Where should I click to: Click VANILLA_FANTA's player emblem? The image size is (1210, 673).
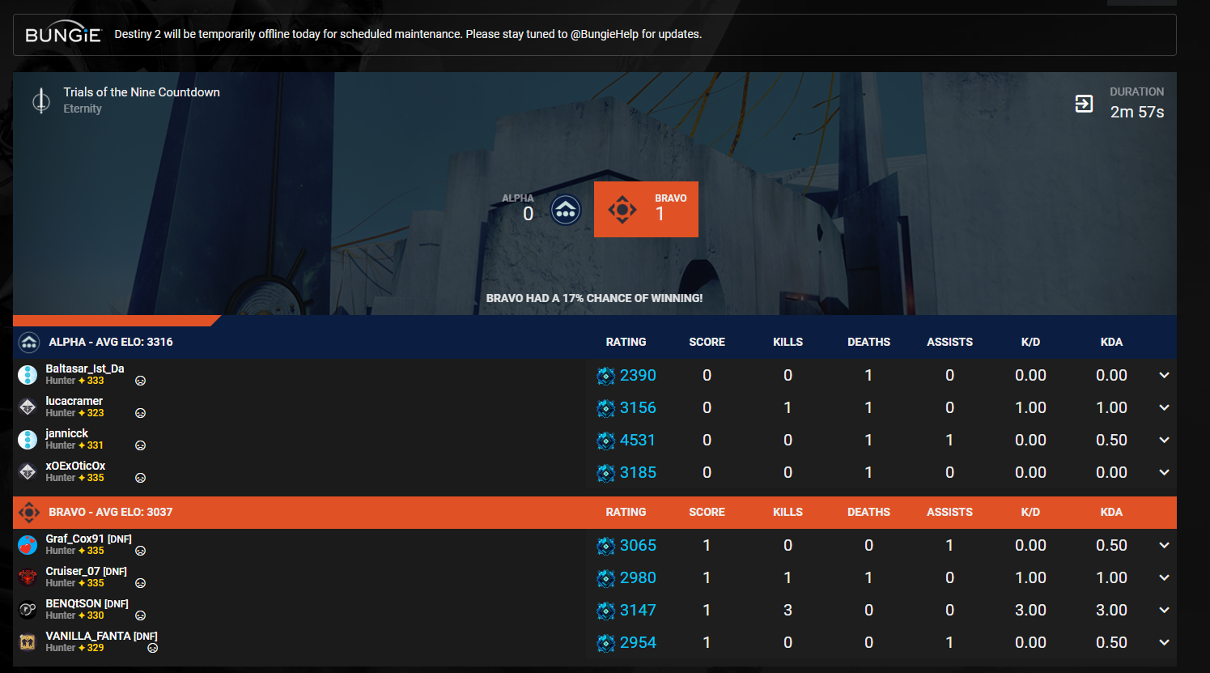[x=28, y=642]
